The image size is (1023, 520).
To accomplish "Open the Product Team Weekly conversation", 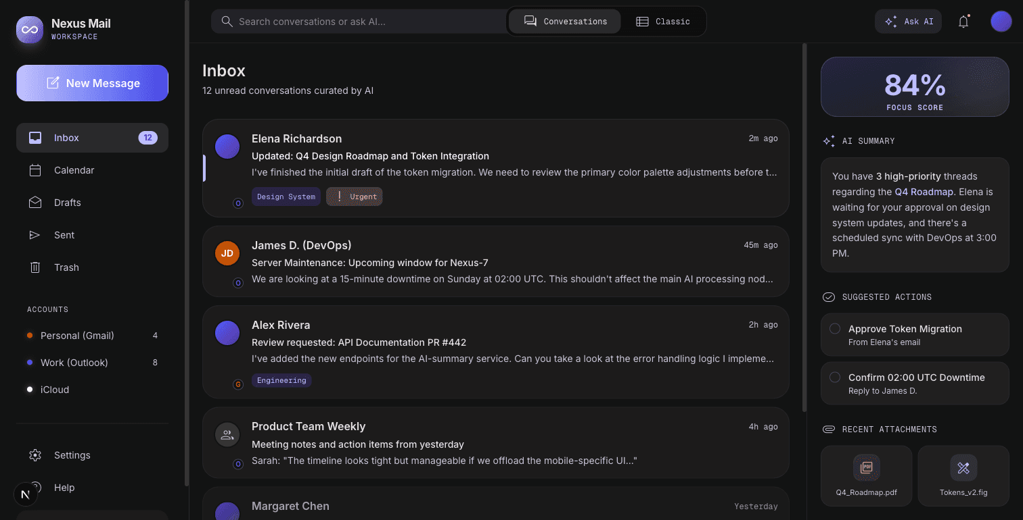I will point(496,442).
